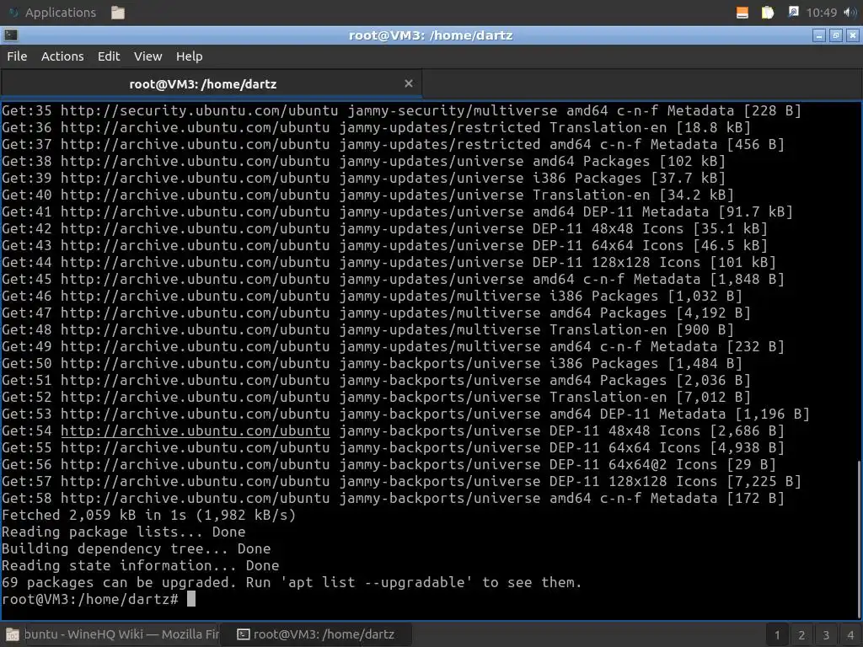The image size is (863, 647).
Task: Click the terminal icon in the taskbar
Action: pos(244,634)
